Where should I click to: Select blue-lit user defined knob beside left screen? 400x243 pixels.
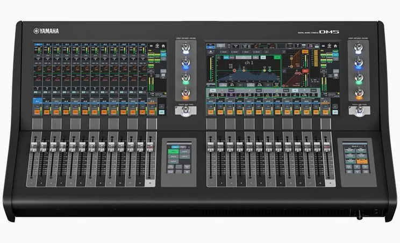tap(185, 63)
